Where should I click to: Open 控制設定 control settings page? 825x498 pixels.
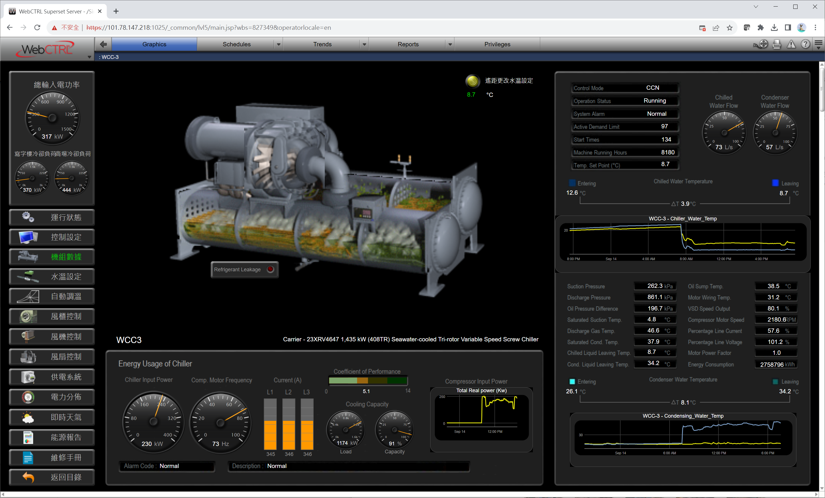(x=52, y=237)
